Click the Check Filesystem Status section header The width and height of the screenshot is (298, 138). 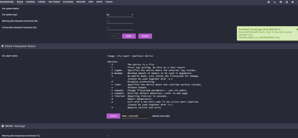(x=149, y=46)
